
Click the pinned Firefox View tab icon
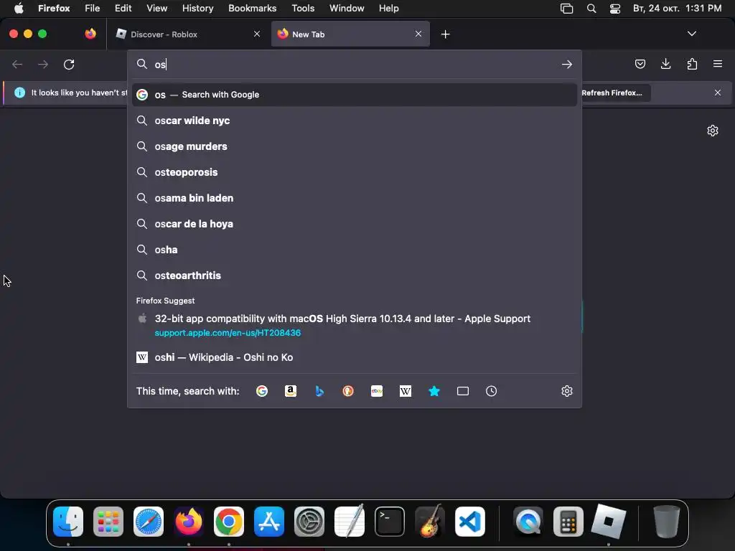90,34
